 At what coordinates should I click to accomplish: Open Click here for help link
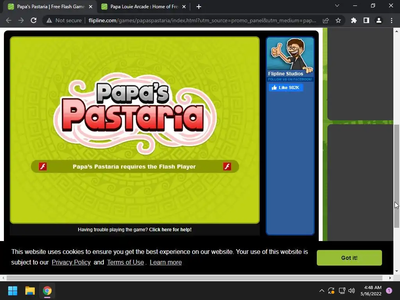pos(170,230)
